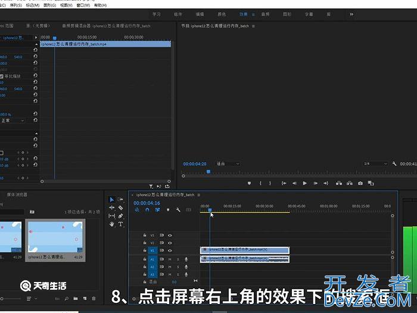417x313 pixels.
Task: Step forward one frame in Program monitor
Action: point(315,183)
